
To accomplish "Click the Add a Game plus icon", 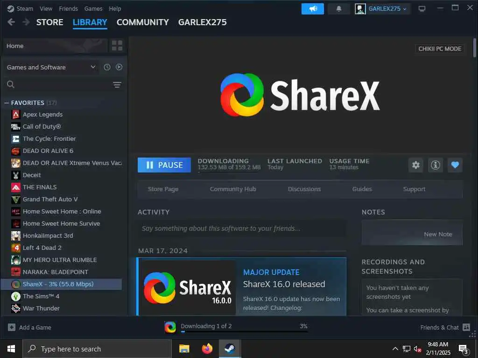I will [12, 327].
